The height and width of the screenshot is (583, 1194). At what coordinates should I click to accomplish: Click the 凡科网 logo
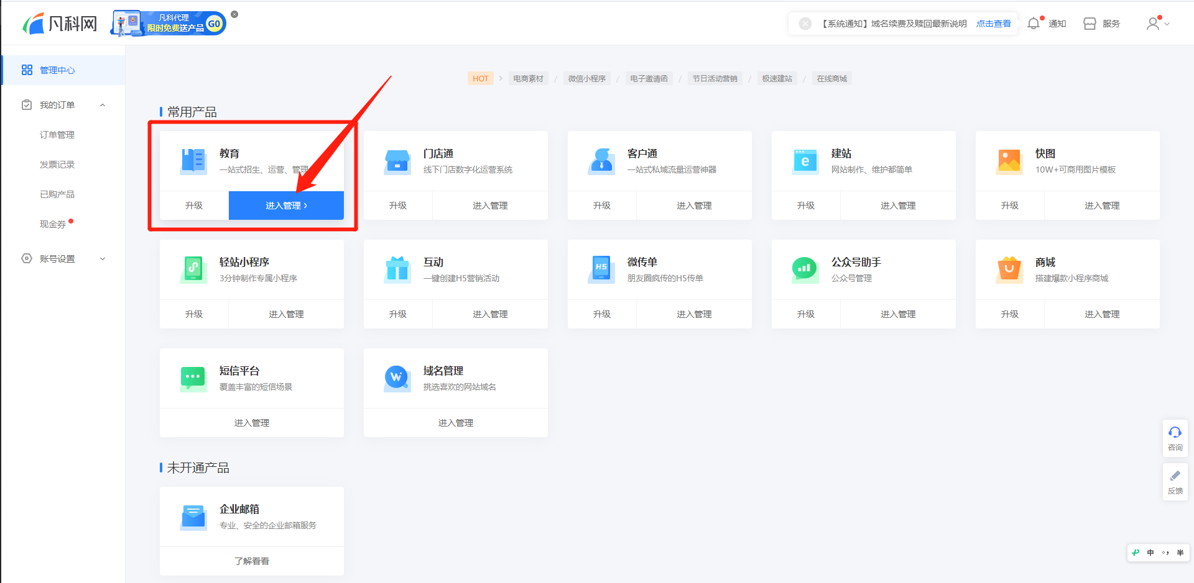click(60, 24)
